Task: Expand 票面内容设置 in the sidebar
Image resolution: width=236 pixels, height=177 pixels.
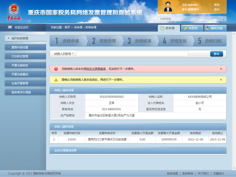Action: click(25, 47)
